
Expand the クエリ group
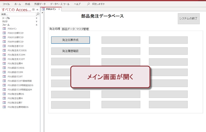click(x=36, y=21)
